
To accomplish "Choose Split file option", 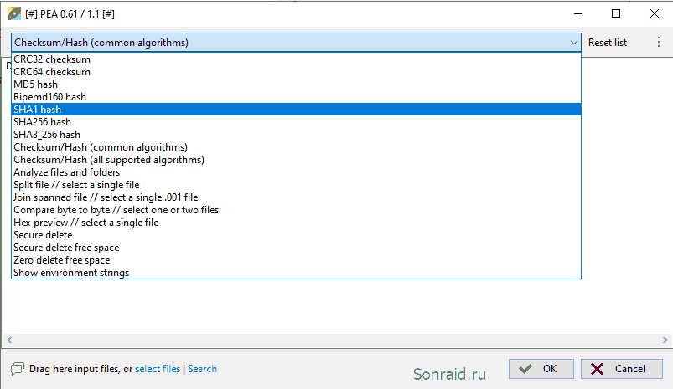I will point(296,185).
